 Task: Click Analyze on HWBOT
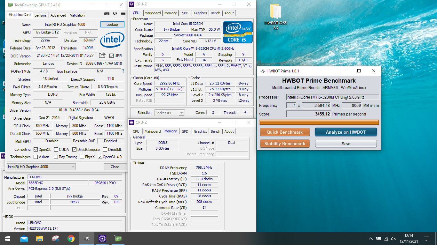click(346, 132)
